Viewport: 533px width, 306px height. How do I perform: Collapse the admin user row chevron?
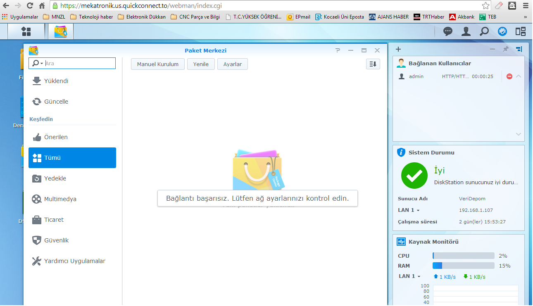point(519,76)
